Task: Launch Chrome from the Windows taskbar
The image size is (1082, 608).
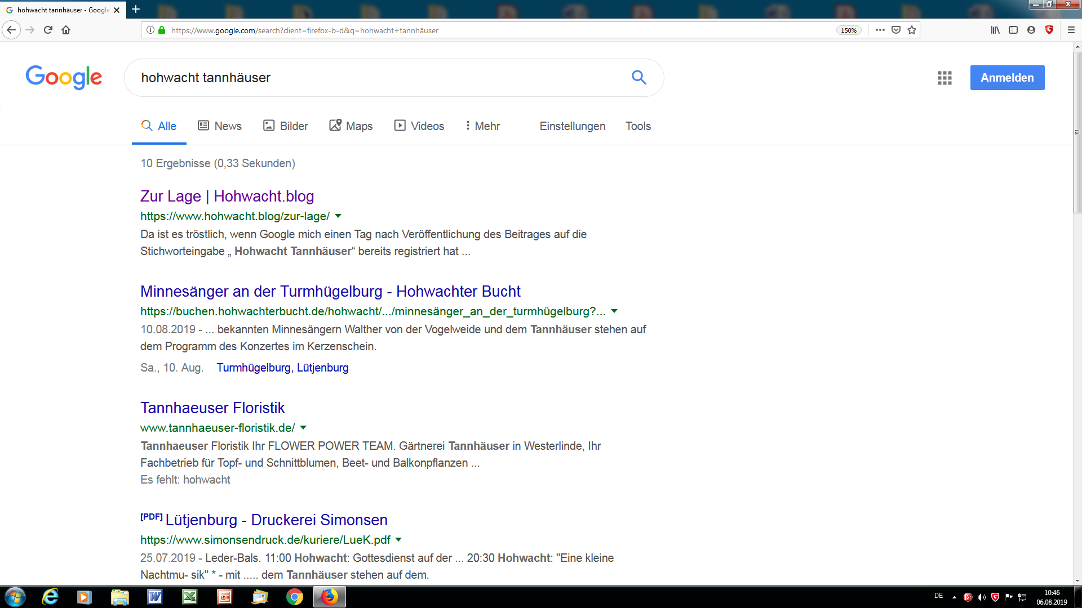Action: tap(294, 597)
